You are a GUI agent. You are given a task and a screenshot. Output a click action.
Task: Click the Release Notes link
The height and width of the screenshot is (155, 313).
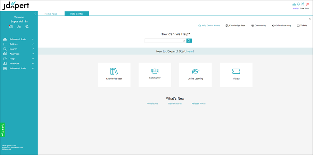tap(198, 103)
